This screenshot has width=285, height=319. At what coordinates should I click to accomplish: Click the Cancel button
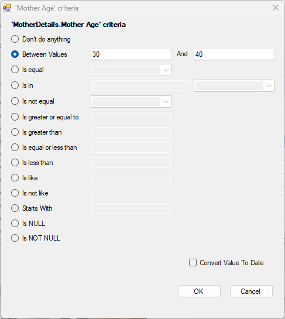251,291
